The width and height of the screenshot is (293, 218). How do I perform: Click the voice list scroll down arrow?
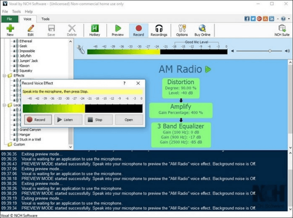point(70,147)
